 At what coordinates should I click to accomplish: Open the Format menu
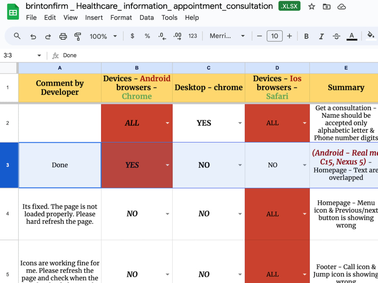pos(121,18)
